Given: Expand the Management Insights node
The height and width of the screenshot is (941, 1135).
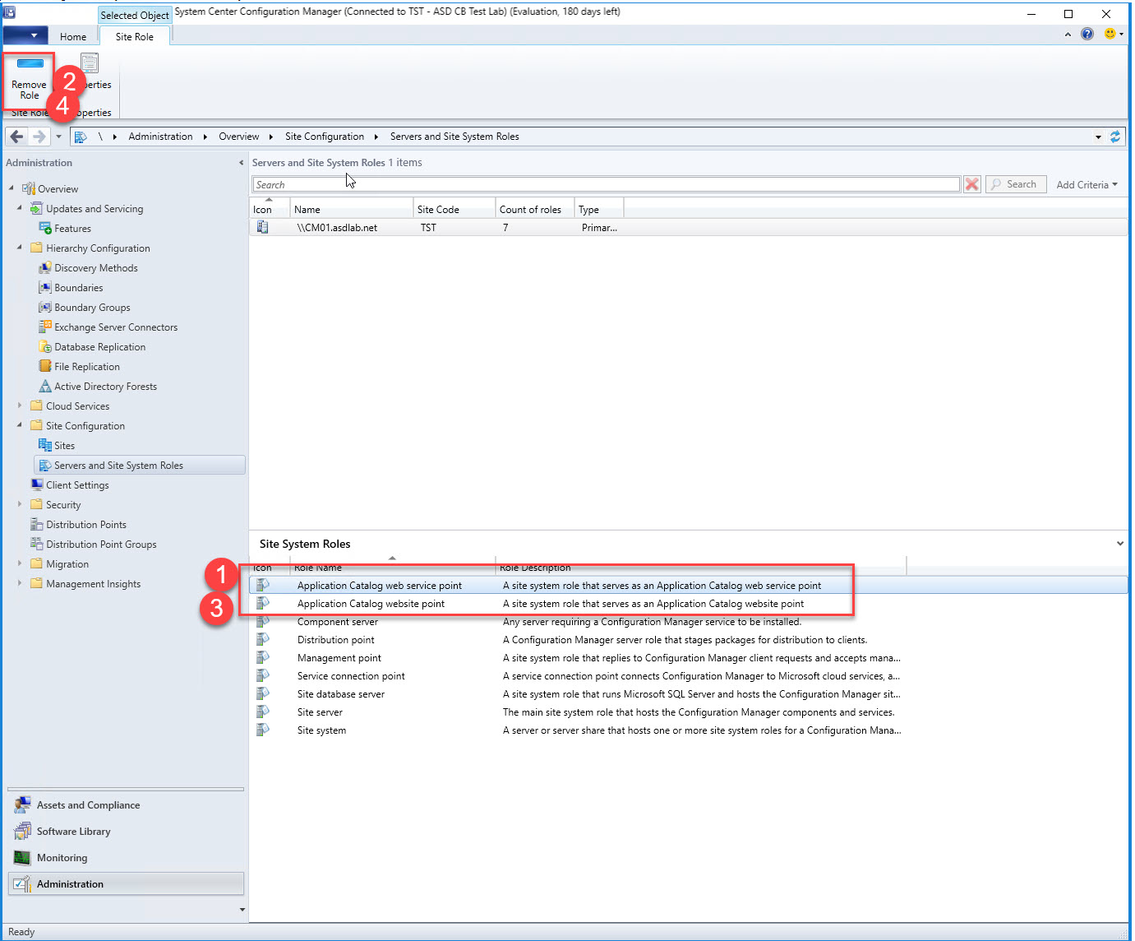Looking at the screenshot, I should 20,583.
